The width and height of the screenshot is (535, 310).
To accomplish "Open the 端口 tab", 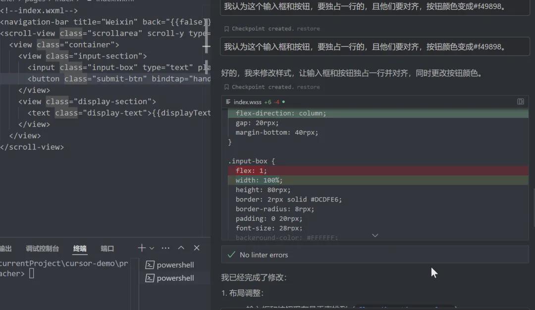I will pyautogui.click(x=107, y=248).
